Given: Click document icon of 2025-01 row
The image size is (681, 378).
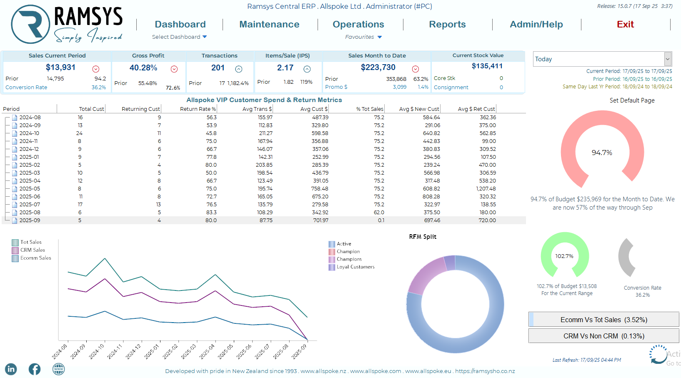Looking at the screenshot, I should (15, 157).
